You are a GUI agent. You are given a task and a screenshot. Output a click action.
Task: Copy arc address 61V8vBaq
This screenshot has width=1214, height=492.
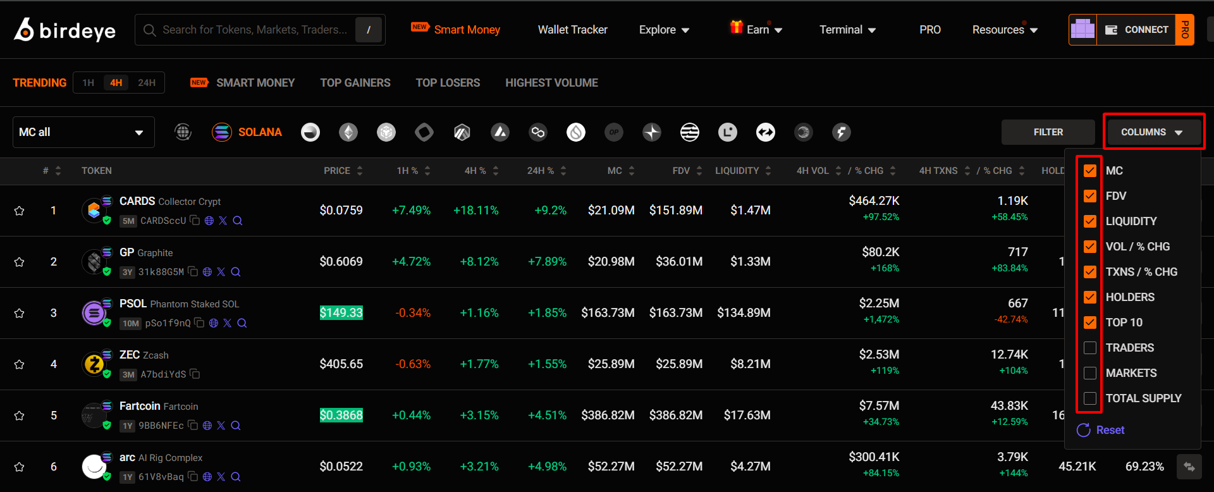click(193, 477)
